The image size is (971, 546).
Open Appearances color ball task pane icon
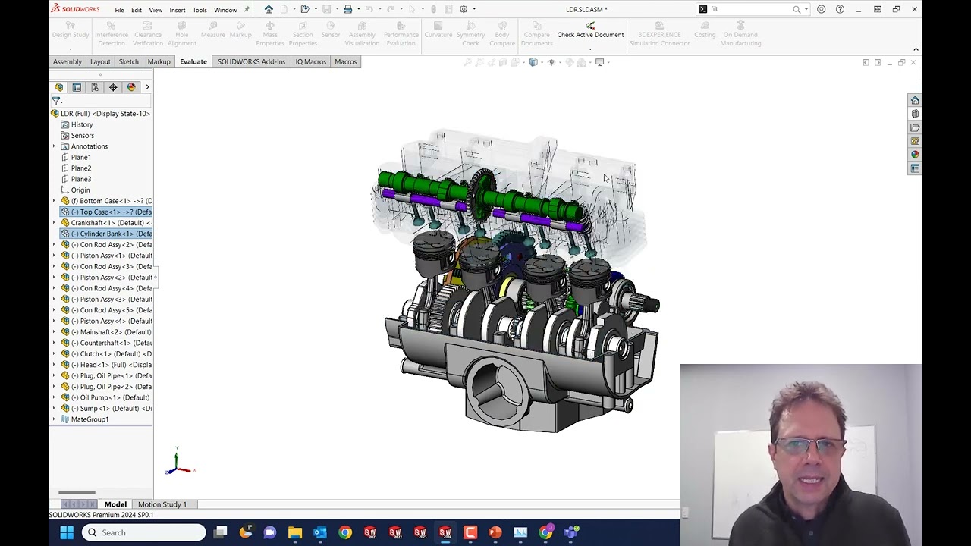pyautogui.click(x=915, y=155)
